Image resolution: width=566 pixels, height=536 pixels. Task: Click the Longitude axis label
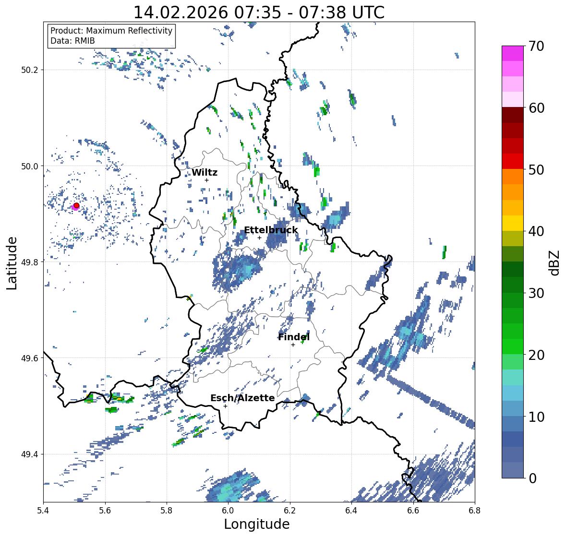[x=257, y=524]
